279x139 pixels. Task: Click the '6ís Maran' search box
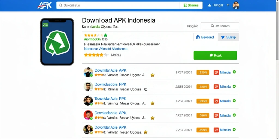pyautogui.click(x=220, y=26)
